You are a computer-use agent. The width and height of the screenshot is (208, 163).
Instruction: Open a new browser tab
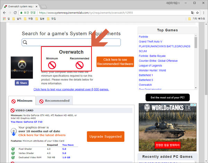coord(43,7)
